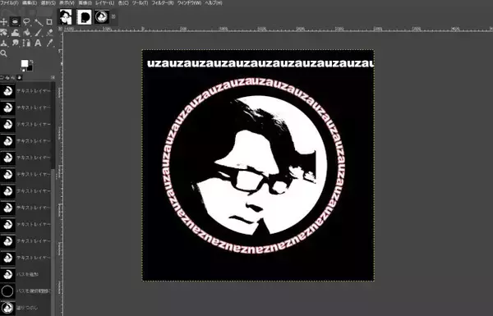Click the ruler corner menu button

61,29
